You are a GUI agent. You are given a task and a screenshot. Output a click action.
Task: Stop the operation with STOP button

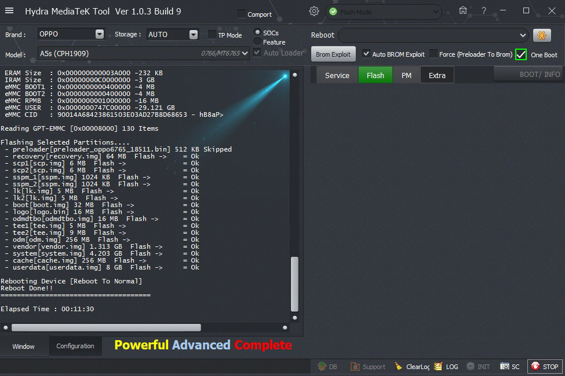(545, 367)
